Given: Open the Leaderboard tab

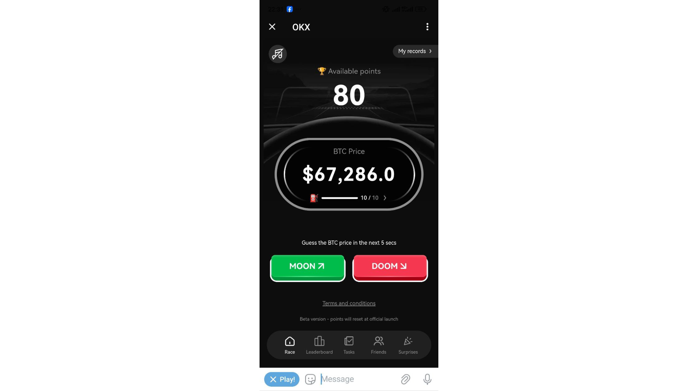Looking at the screenshot, I should tap(319, 344).
